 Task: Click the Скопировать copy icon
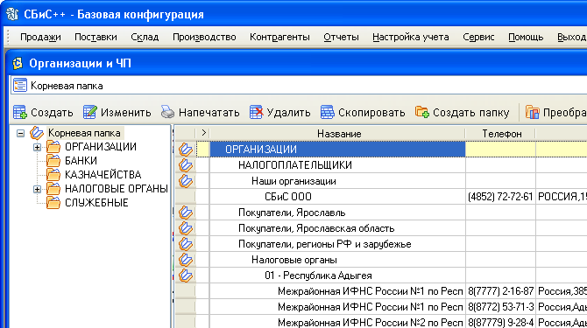pos(327,112)
